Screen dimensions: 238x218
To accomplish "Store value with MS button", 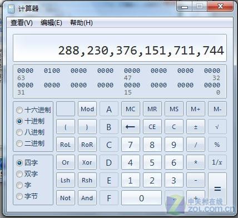I will (174, 109).
